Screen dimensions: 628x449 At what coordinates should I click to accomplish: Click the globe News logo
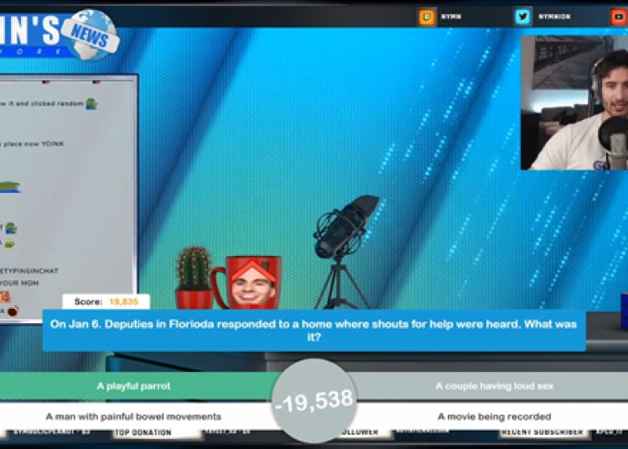pos(89,34)
